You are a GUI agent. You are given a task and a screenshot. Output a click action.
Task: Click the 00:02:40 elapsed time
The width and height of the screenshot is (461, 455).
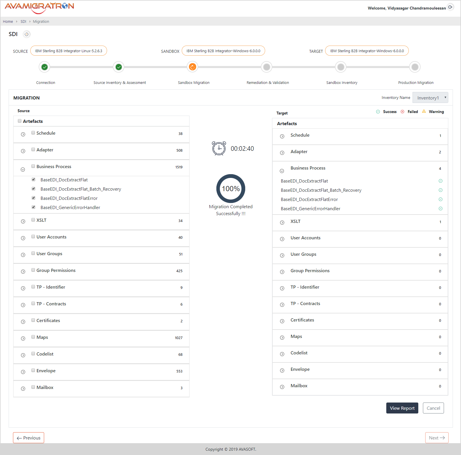click(x=242, y=149)
